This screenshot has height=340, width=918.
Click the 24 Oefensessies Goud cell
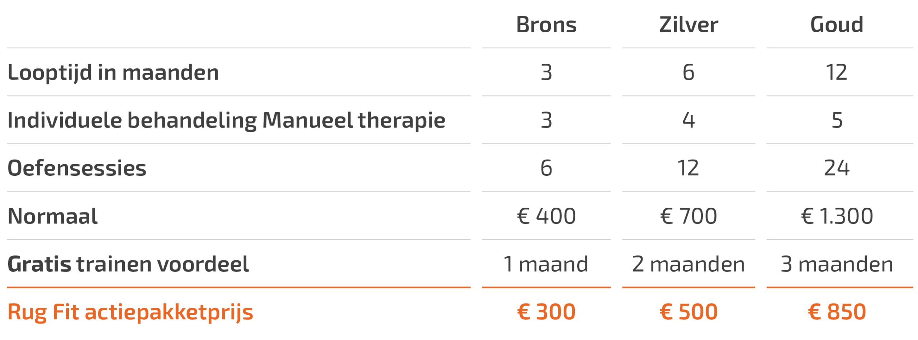(837, 168)
